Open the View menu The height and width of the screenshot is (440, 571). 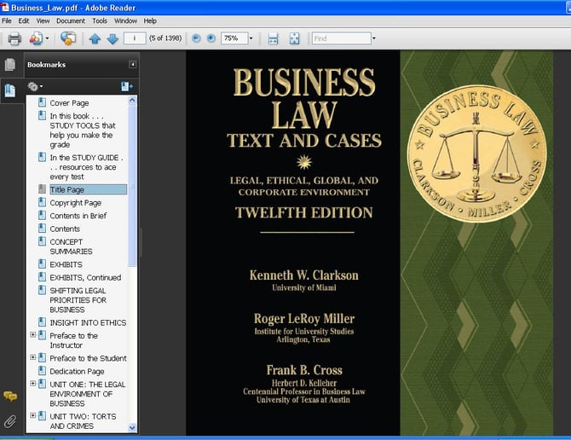(x=43, y=20)
